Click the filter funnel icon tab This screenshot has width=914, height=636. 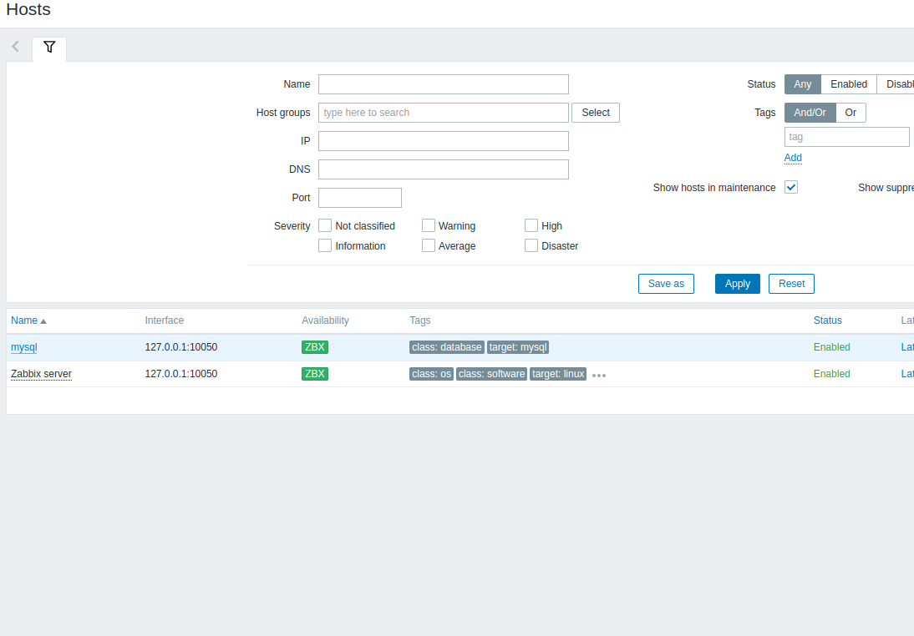49,48
